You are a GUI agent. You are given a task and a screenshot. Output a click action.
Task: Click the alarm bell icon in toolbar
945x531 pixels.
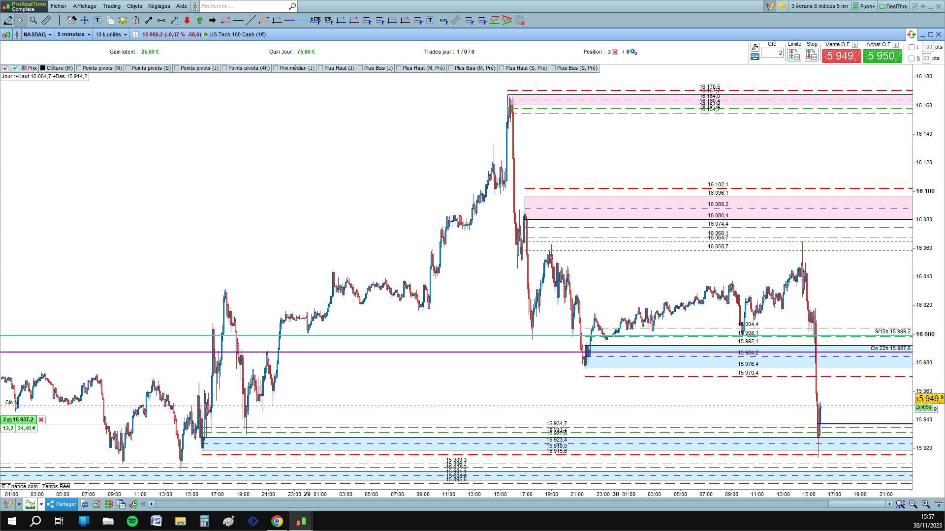(123, 20)
